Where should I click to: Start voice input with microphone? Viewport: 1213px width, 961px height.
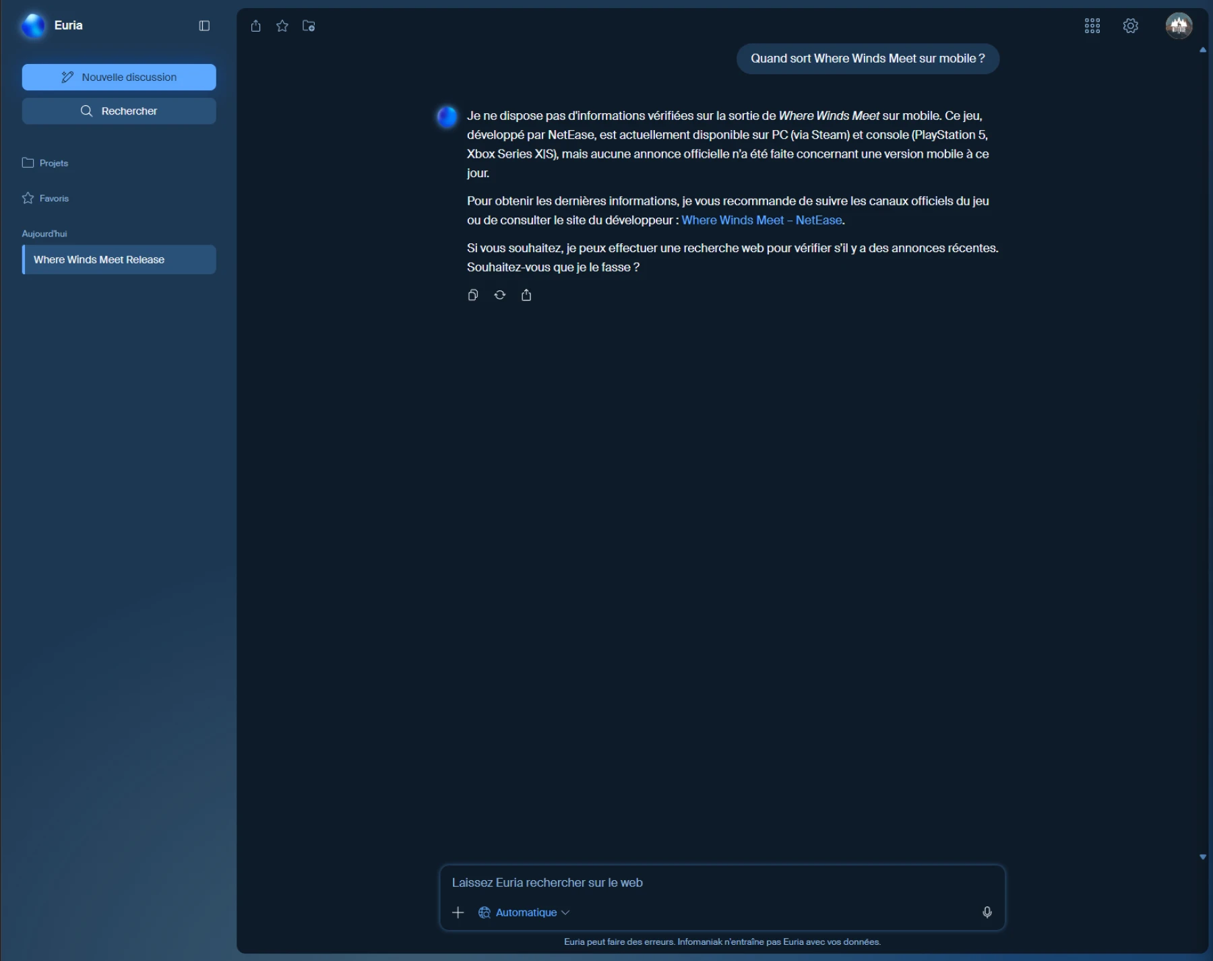coord(987,912)
